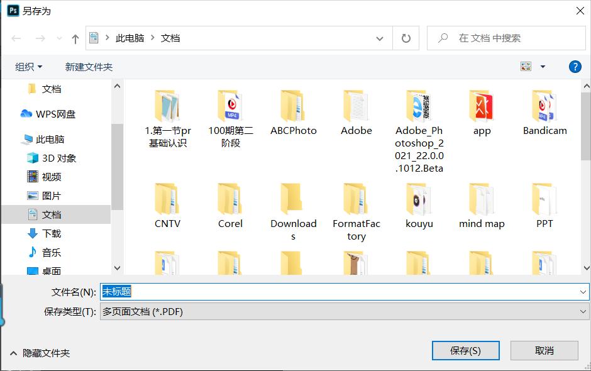The image size is (591, 371).
Task: Open Help via the blue question mark icon
Action: tap(575, 66)
